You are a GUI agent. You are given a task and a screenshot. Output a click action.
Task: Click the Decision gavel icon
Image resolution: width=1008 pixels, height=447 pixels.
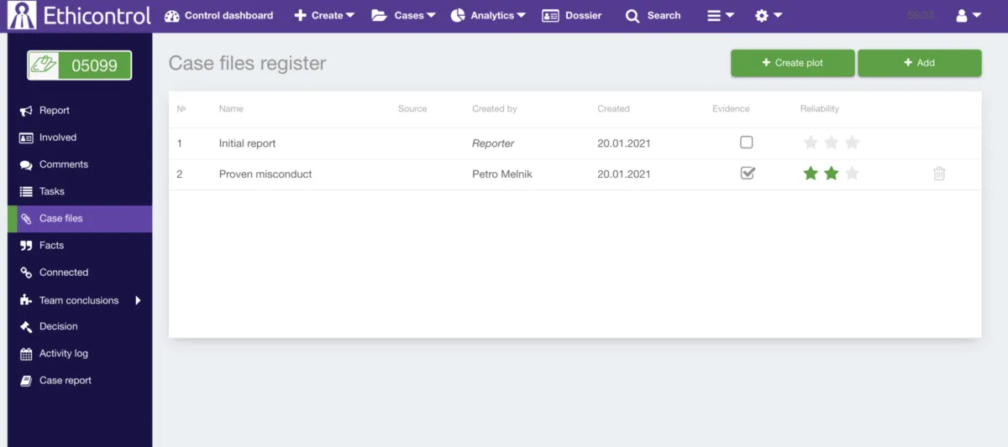coord(25,326)
